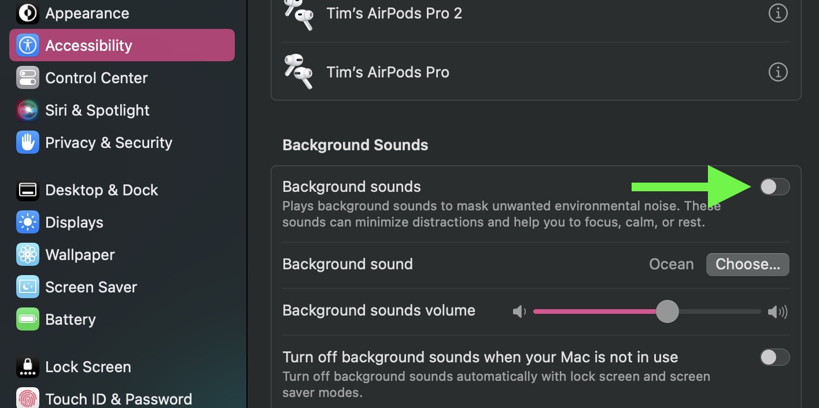Click the Appearance icon in sidebar

point(28,13)
